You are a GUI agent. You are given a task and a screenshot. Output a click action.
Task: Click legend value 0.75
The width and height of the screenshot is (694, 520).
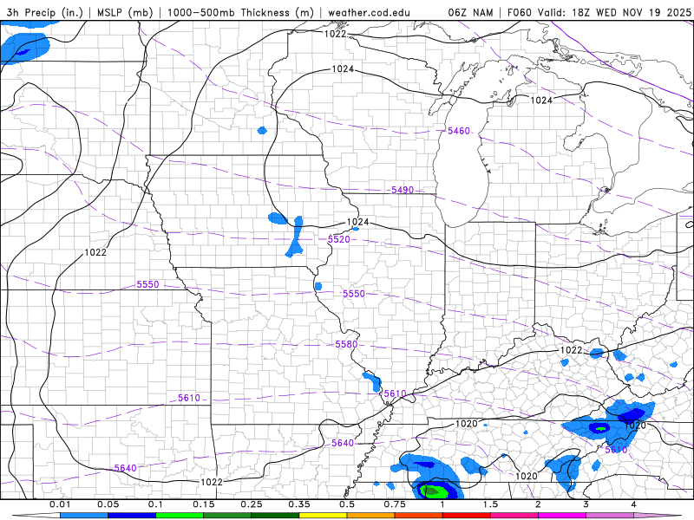395,504
